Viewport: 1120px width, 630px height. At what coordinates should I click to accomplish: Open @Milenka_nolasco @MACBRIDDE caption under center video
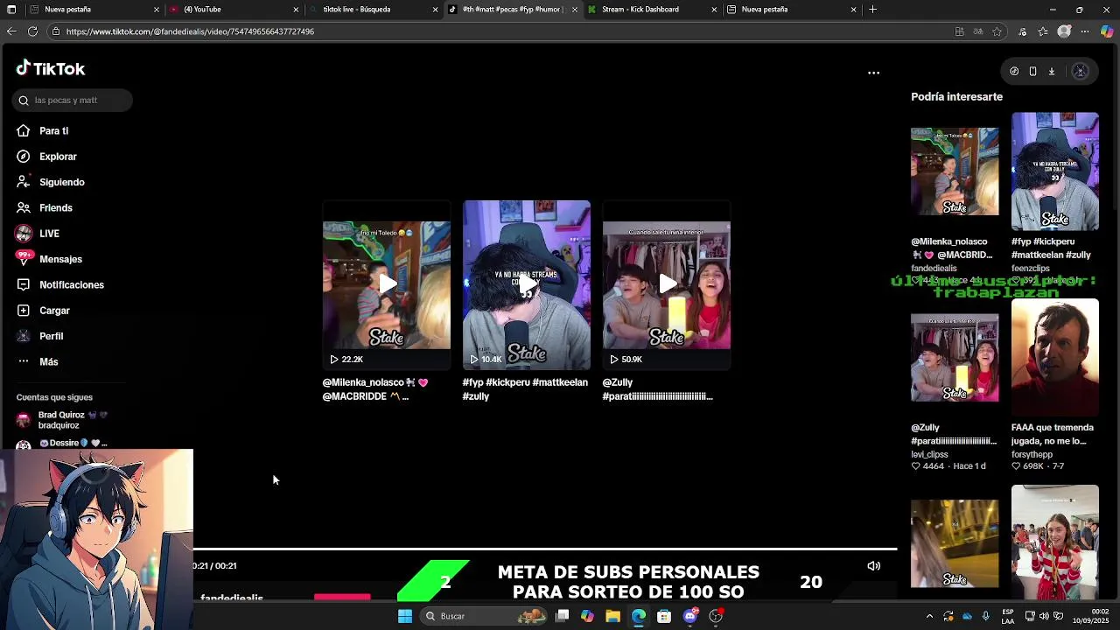(375, 389)
